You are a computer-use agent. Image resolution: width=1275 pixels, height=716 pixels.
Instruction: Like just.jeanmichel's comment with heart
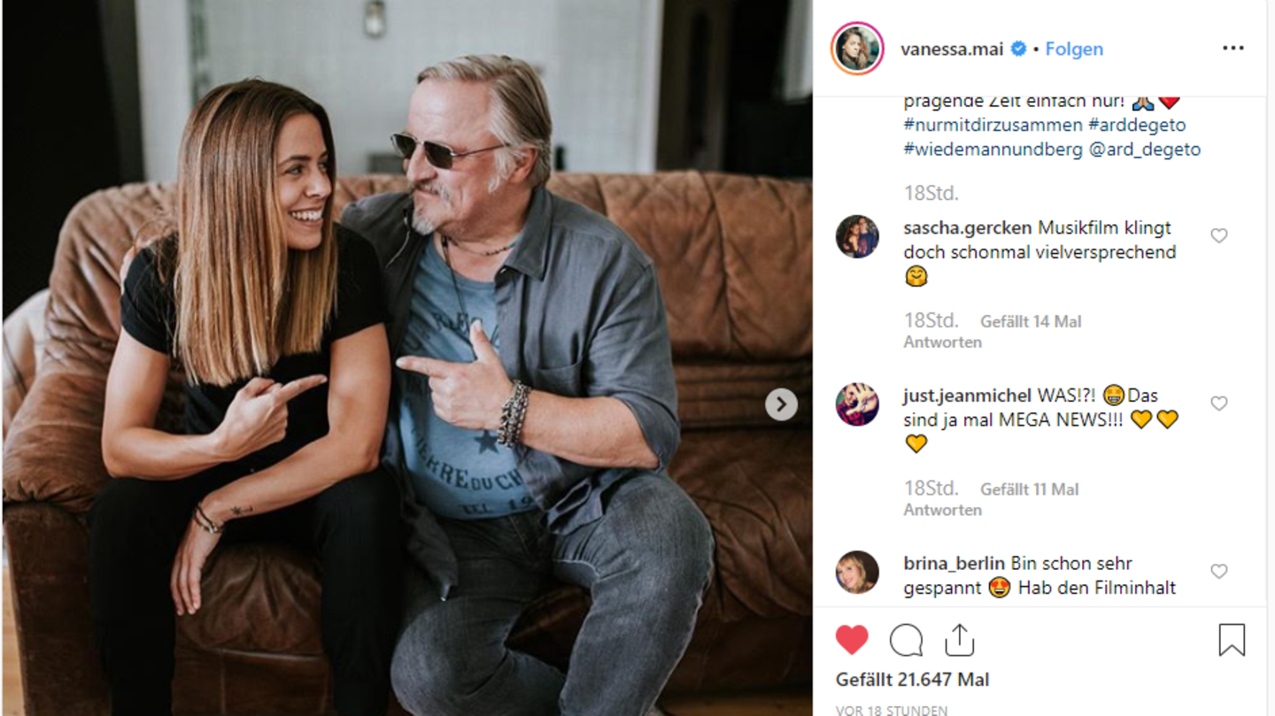point(1219,404)
